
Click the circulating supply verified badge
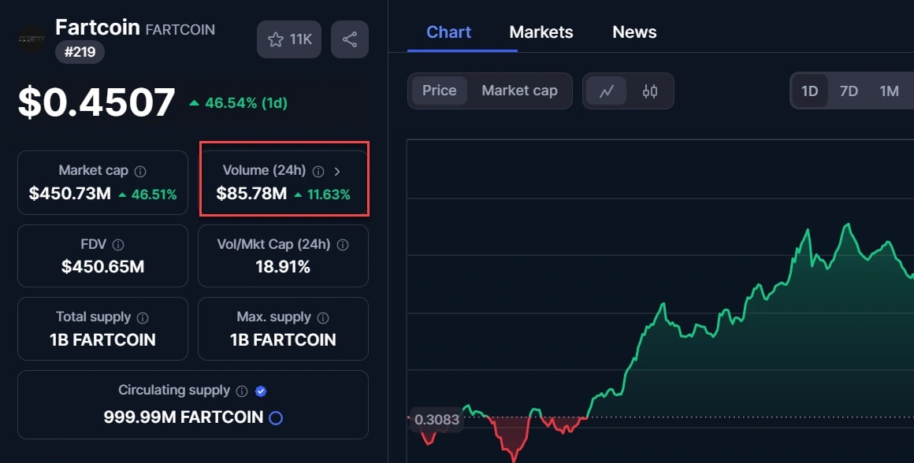coord(262,391)
